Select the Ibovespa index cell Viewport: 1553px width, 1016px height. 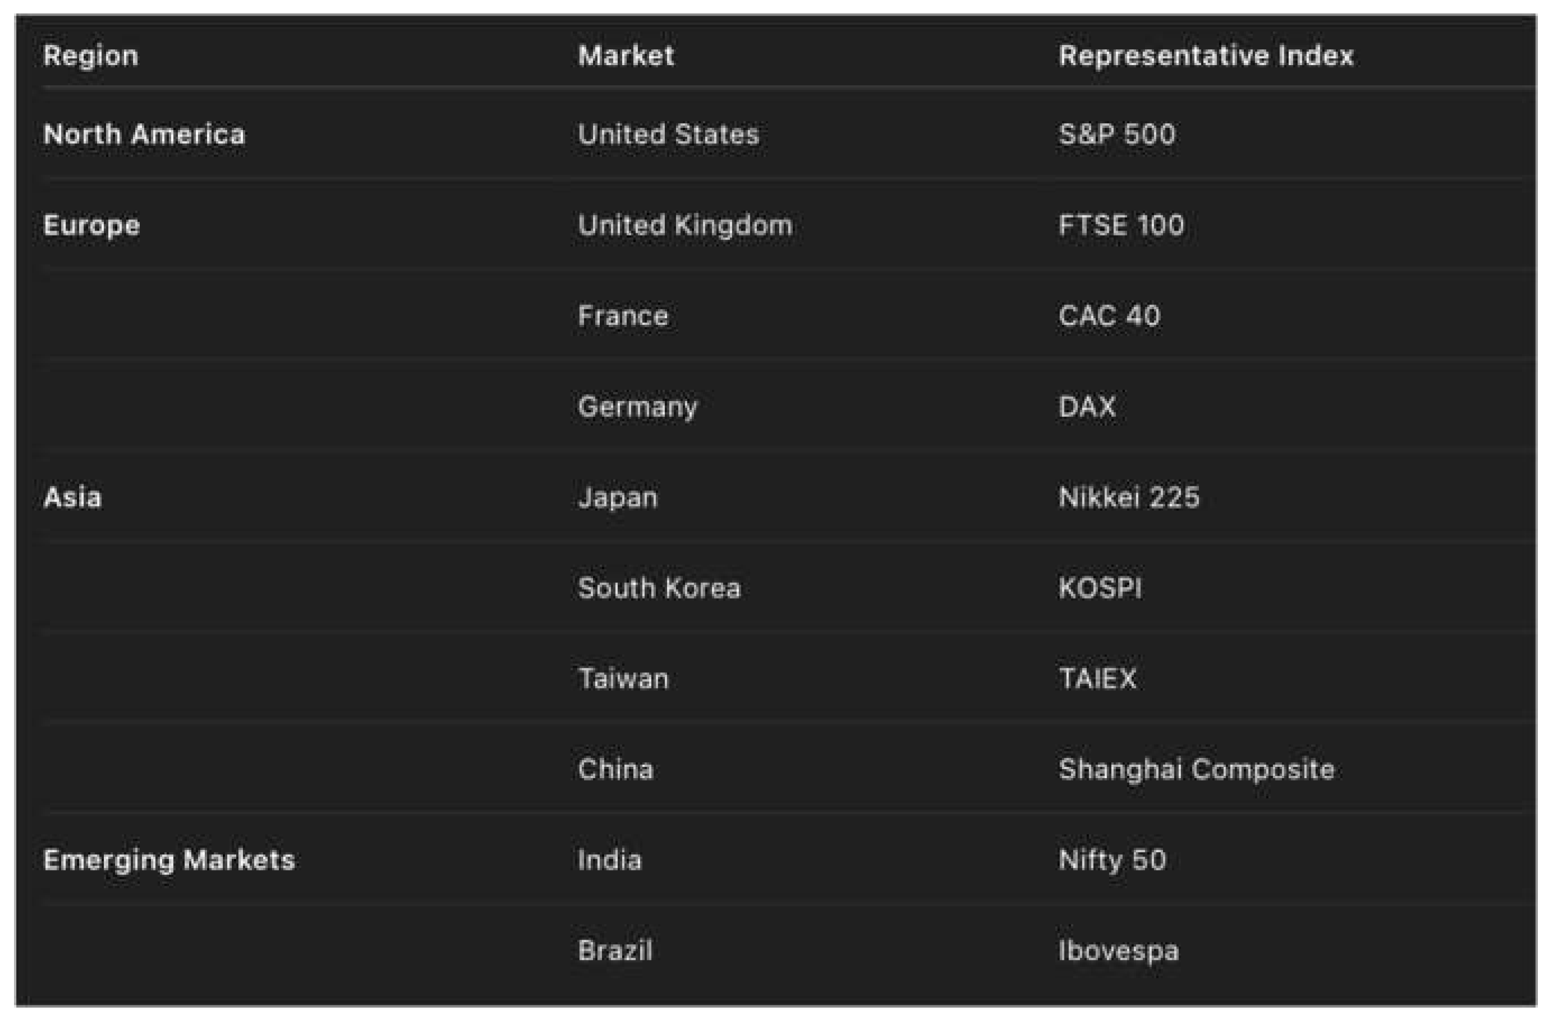(x=1118, y=950)
